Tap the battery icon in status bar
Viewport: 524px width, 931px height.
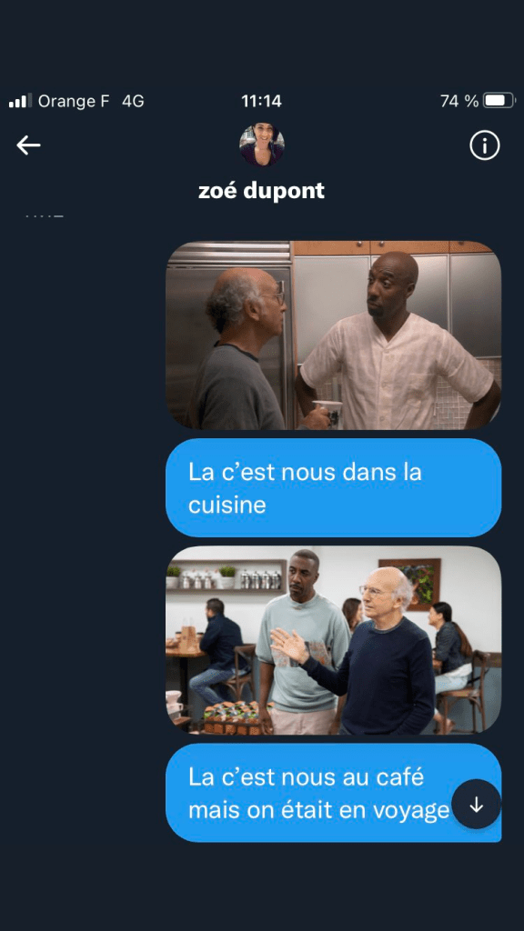[x=499, y=101]
